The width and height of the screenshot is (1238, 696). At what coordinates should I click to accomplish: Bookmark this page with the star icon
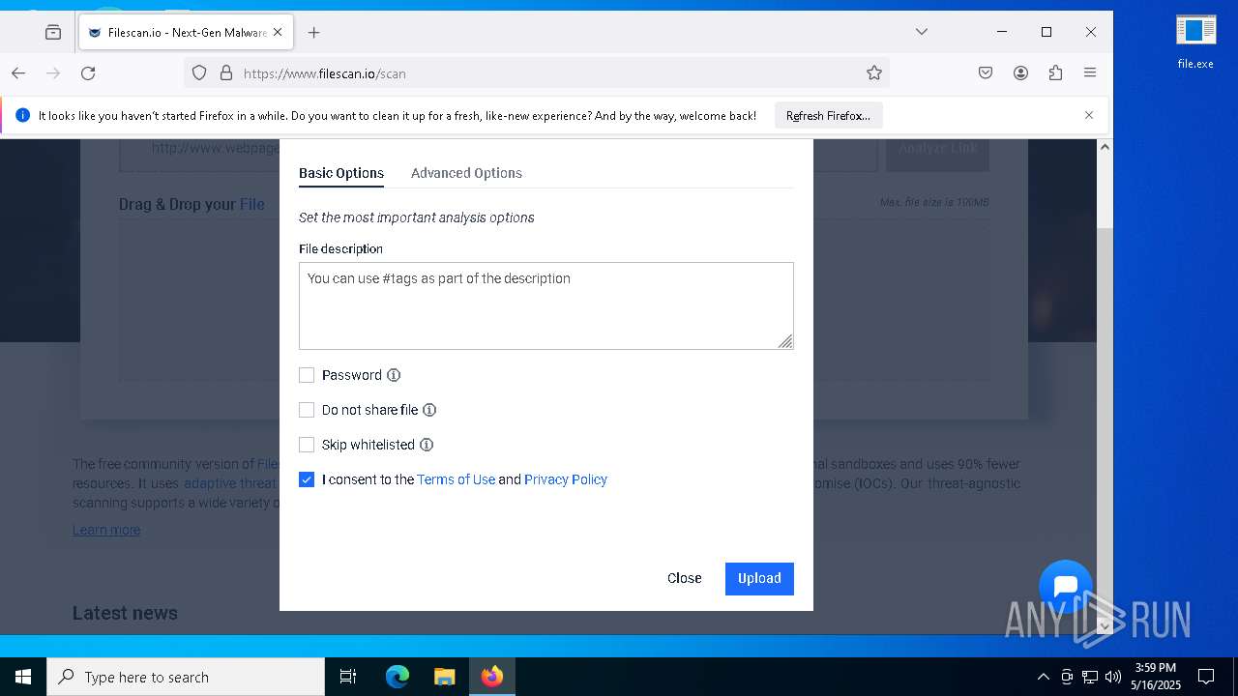pyautogui.click(x=874, y=72)
